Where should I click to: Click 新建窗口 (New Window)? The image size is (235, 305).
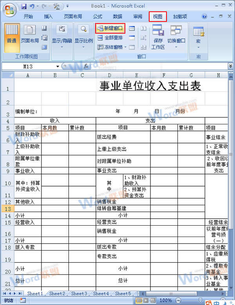(x=110, y=29)
